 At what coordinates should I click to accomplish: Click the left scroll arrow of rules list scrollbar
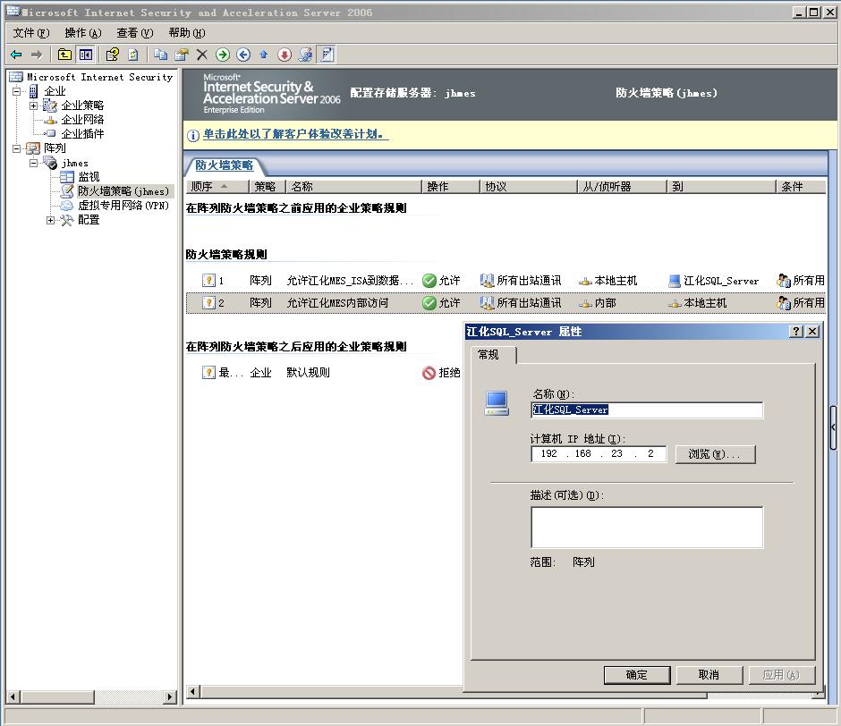tap(193, 692)
